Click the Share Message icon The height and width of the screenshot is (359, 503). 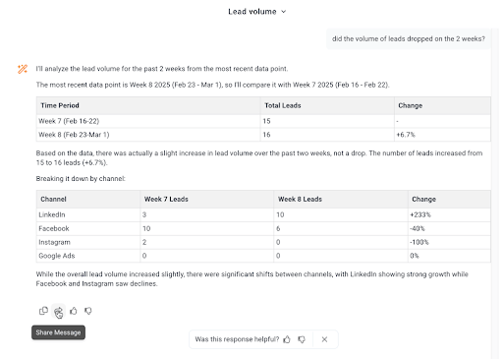[58, 311]
